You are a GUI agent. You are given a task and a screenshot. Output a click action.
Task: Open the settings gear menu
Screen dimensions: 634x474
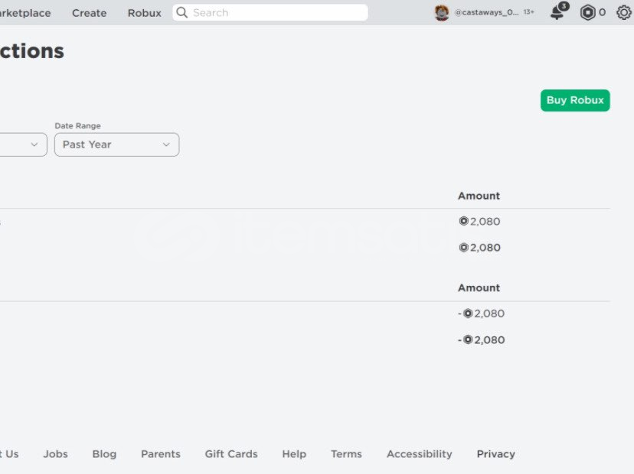(x=624, y=12)
